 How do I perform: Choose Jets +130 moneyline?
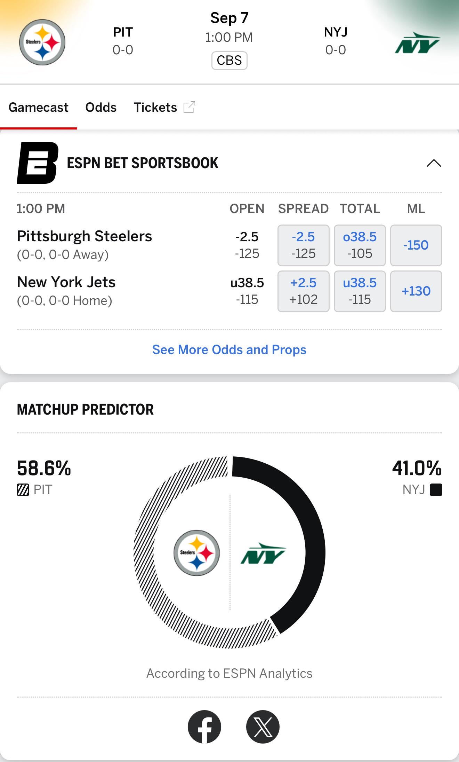416,291
